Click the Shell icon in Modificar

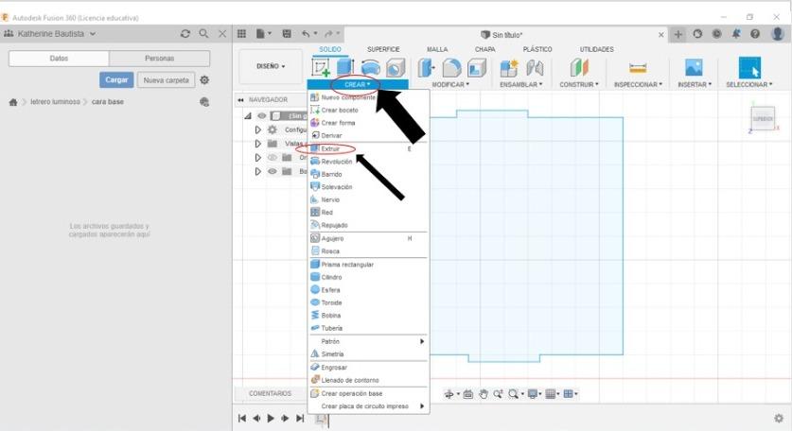click(x=476, y=68)
